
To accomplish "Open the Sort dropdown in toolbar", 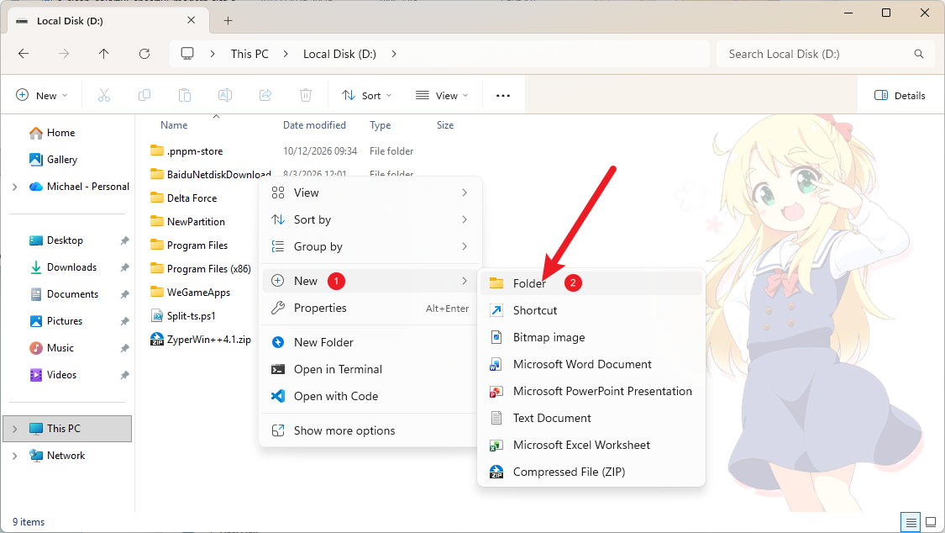I will pyautogui.click(x=367, y=95).
